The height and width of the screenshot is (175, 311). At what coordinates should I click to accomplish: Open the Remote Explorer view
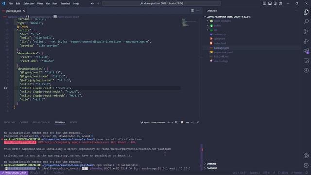(x=306, y=61)
